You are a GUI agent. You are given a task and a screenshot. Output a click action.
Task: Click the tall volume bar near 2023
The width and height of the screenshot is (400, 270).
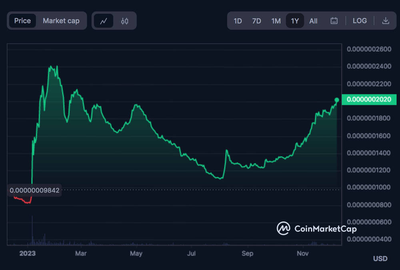pos(32,230)
